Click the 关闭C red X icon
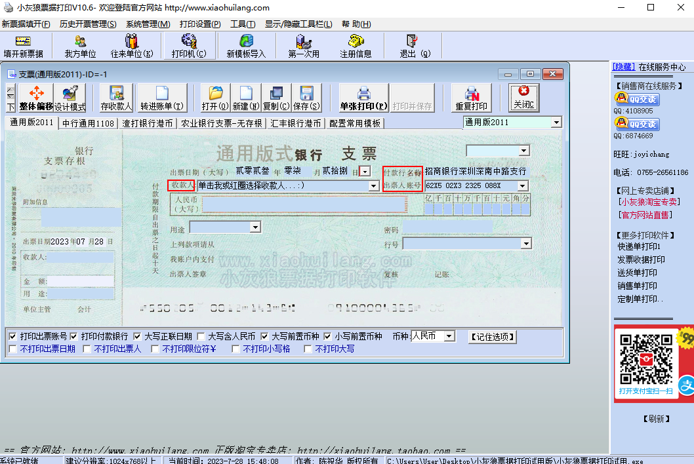This screenshot has width=694, height=464. pyautogui.click(x=524, y=98)
